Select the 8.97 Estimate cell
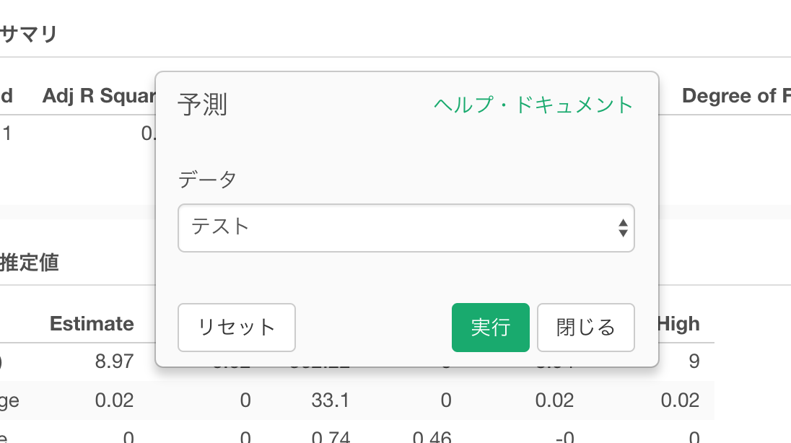 (x=114, y=361)
